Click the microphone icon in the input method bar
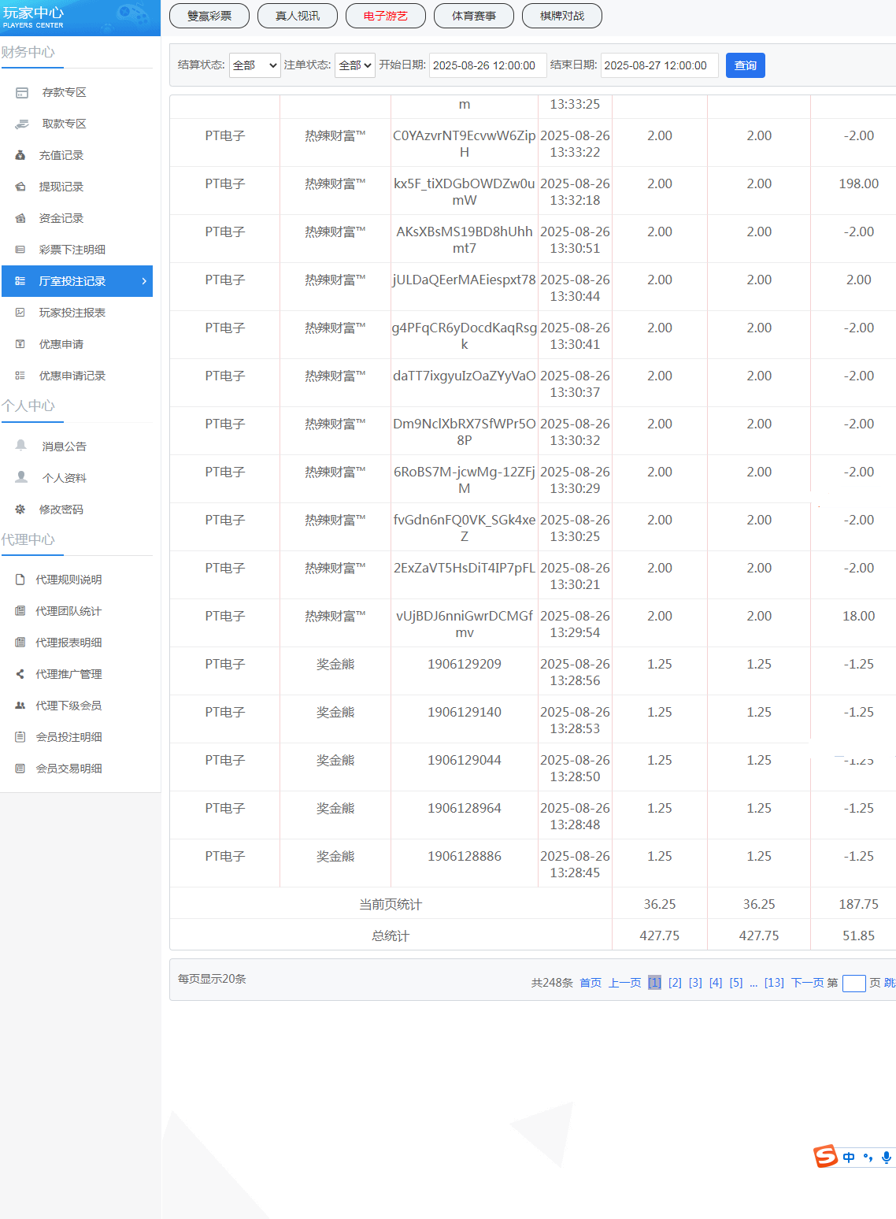The height and width of the screenshot is (1219, 896). click(887, 1157)
